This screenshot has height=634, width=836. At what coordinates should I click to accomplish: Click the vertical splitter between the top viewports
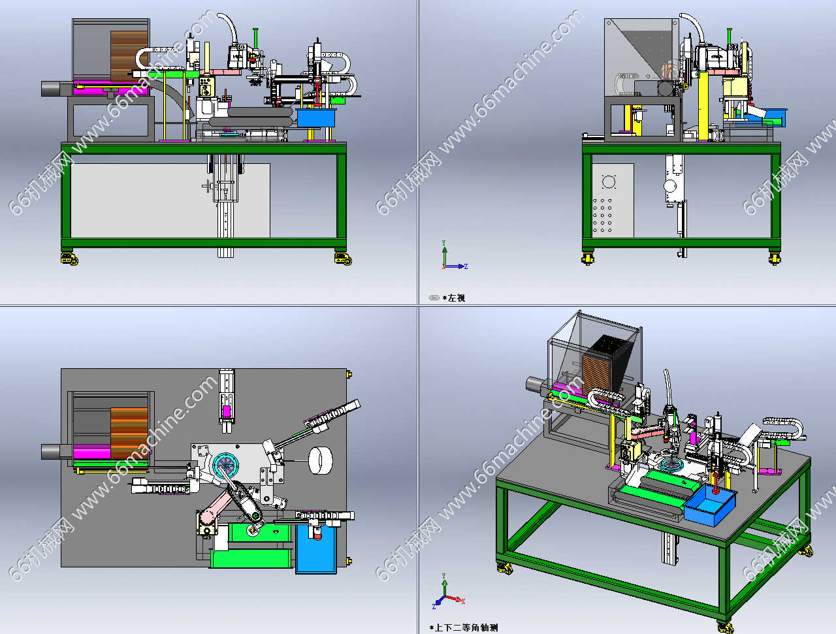coord(418,150)
